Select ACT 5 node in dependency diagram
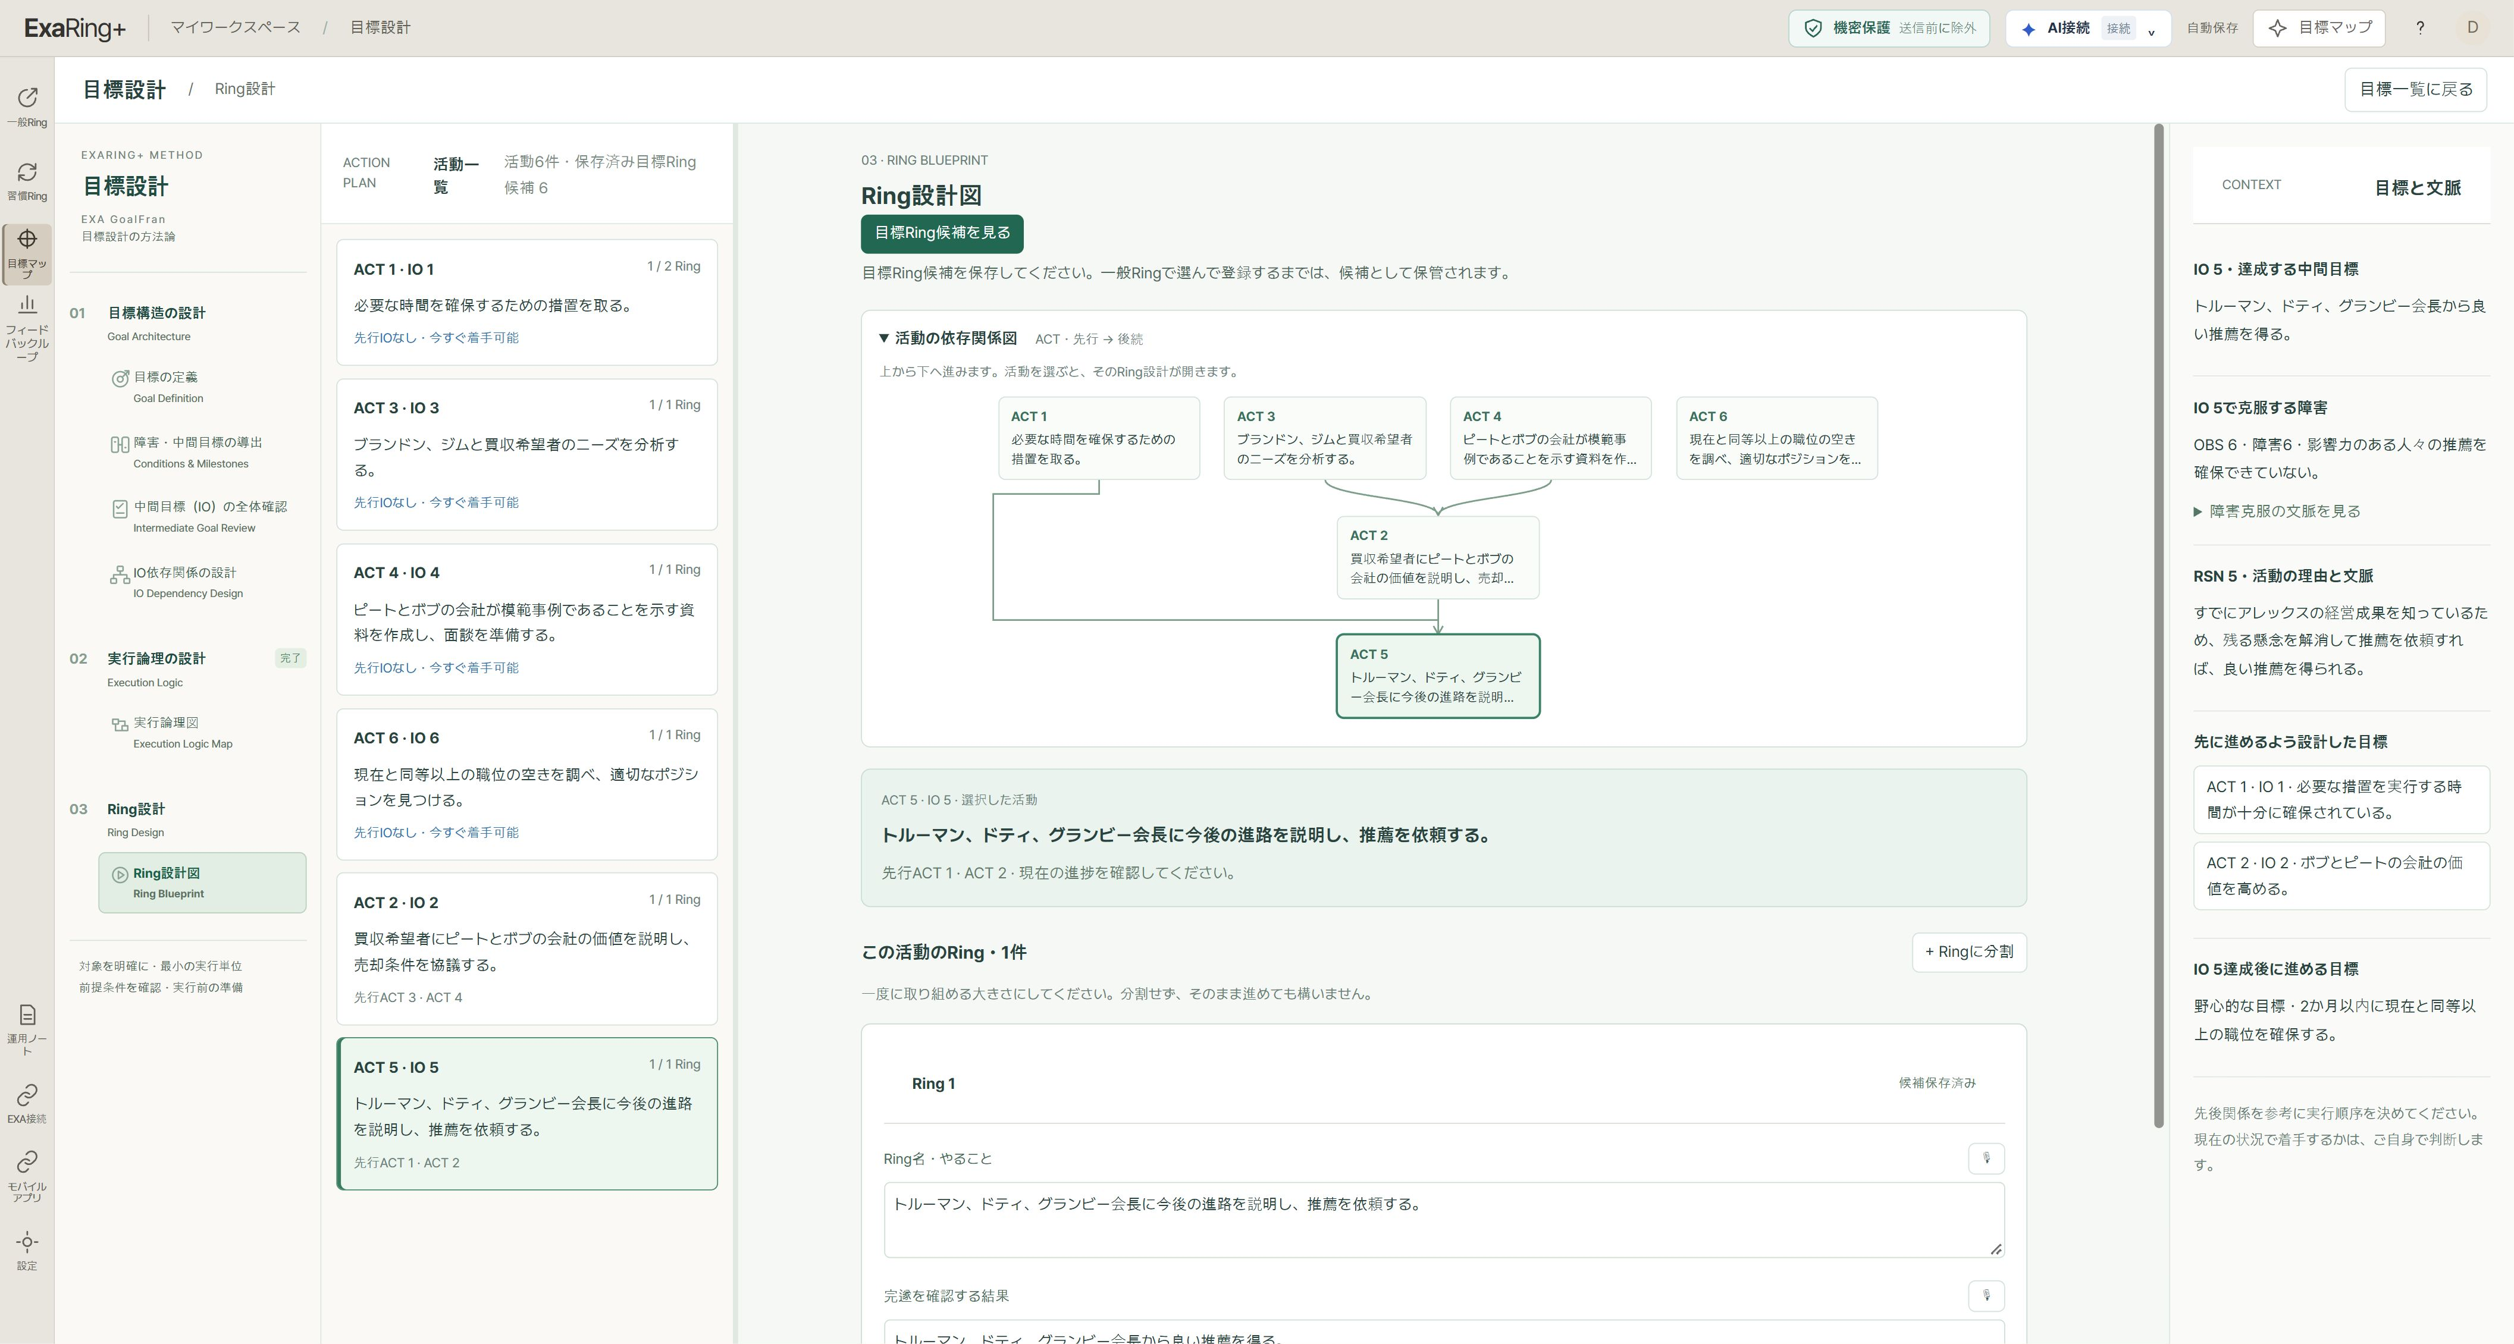Viewport: 2514px width, 1344px height. pyautogui.click(x=1437, y=676)
